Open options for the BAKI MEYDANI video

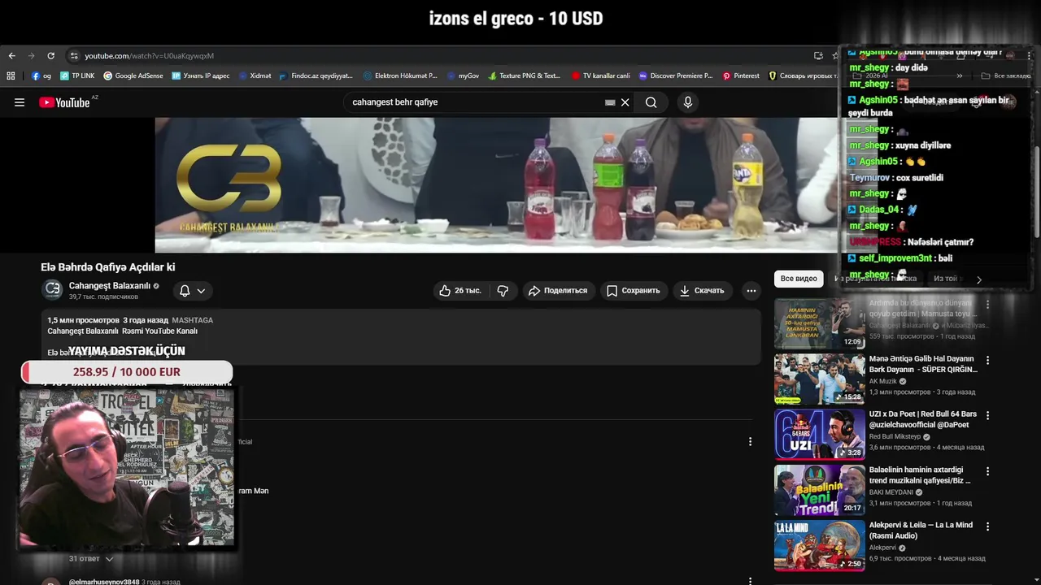pos(988,471)
